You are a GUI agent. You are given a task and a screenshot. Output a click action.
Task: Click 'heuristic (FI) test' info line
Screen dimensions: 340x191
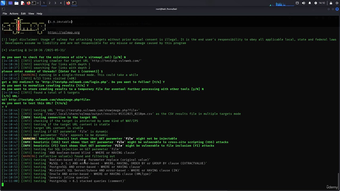click(108, 146)
